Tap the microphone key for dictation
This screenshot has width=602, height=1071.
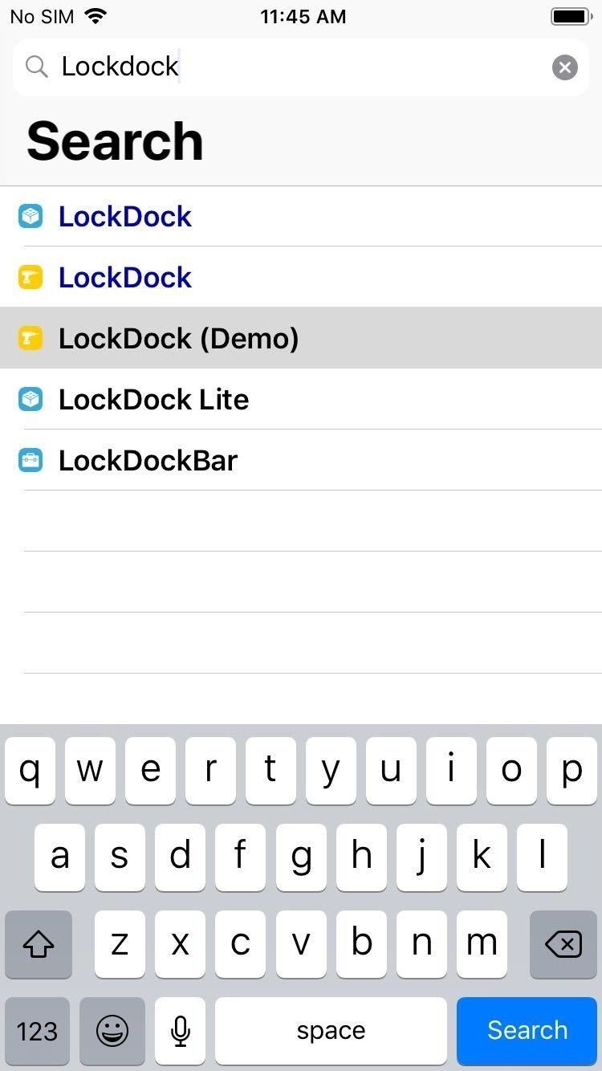coord(180,1031)
